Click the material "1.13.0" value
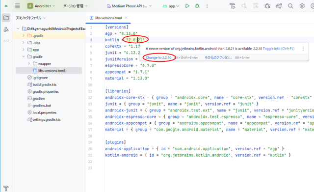 coord(140,79)
